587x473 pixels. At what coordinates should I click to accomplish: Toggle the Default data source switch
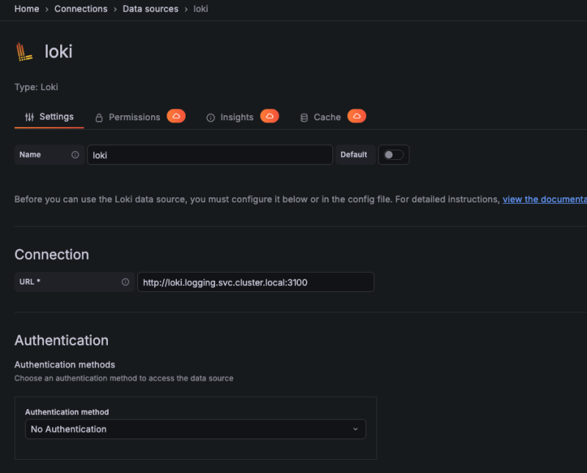pyautogui.click(x=393, y=155)
